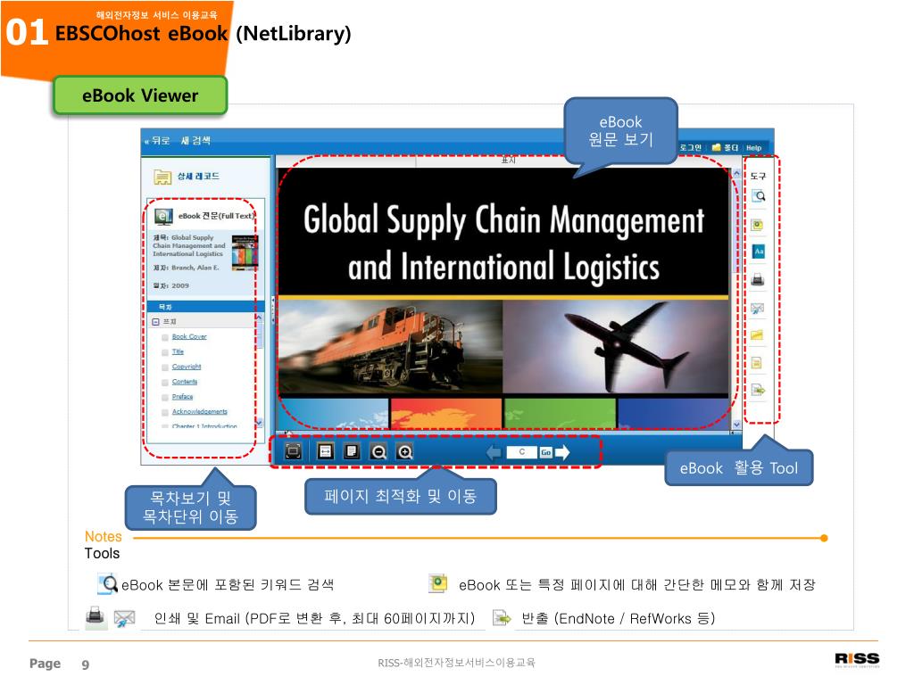
Task: Click the printer icon in the viewer tools sidebar
Action: point(757,279)
